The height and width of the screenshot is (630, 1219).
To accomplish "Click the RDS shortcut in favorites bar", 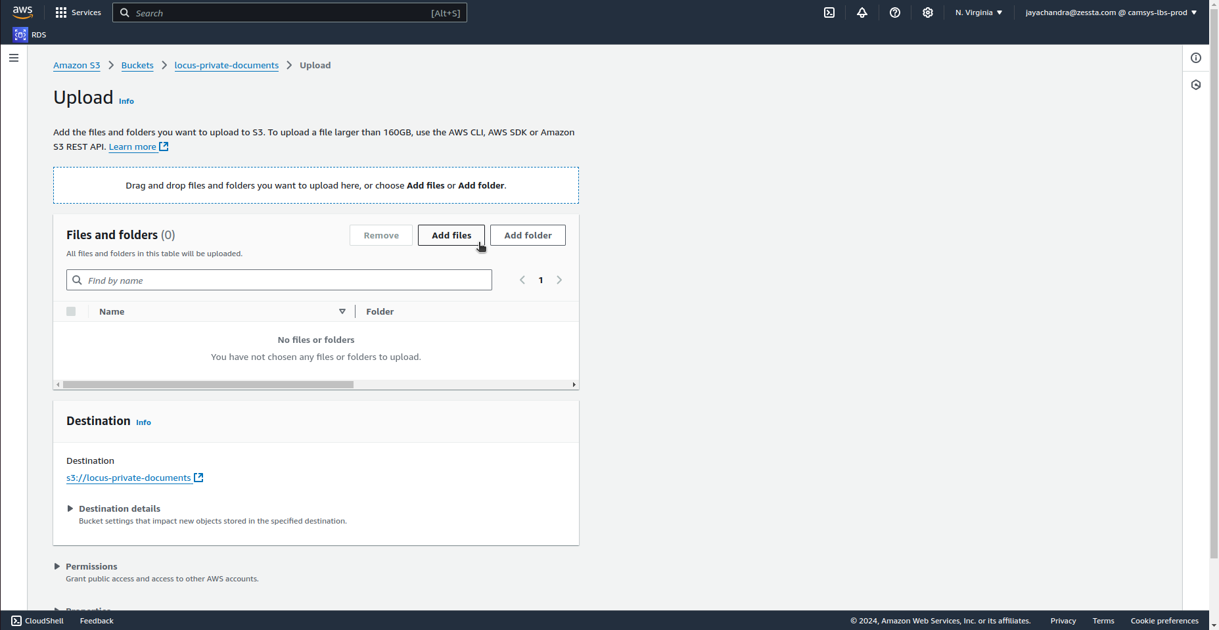I will (x=30, y=35).
